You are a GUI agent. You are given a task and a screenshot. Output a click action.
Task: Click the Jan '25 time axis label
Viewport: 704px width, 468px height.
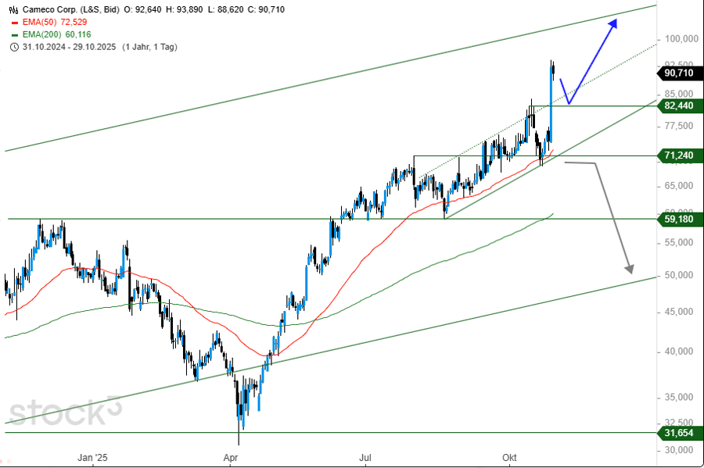click(92, 457)
